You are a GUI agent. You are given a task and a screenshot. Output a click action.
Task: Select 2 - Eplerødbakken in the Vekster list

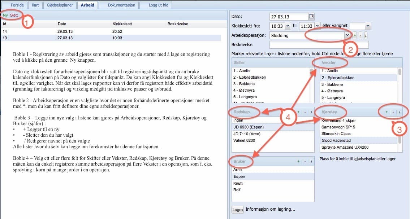tap(359, 78)
